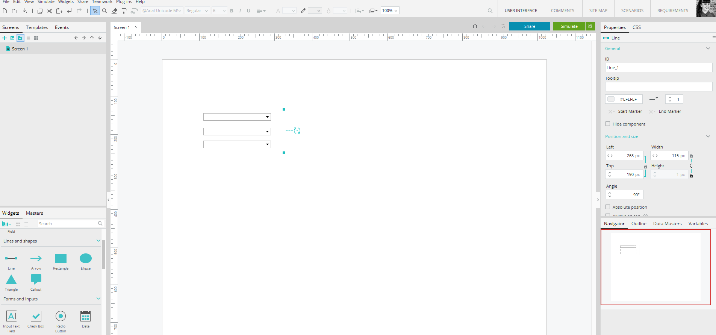
Task: Toggle the width lock icon
Action: click(691, 156)
